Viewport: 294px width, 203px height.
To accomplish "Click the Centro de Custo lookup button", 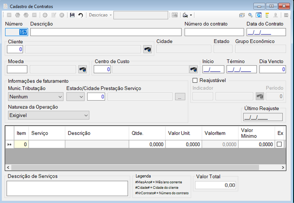I will (x=194, y=69).
